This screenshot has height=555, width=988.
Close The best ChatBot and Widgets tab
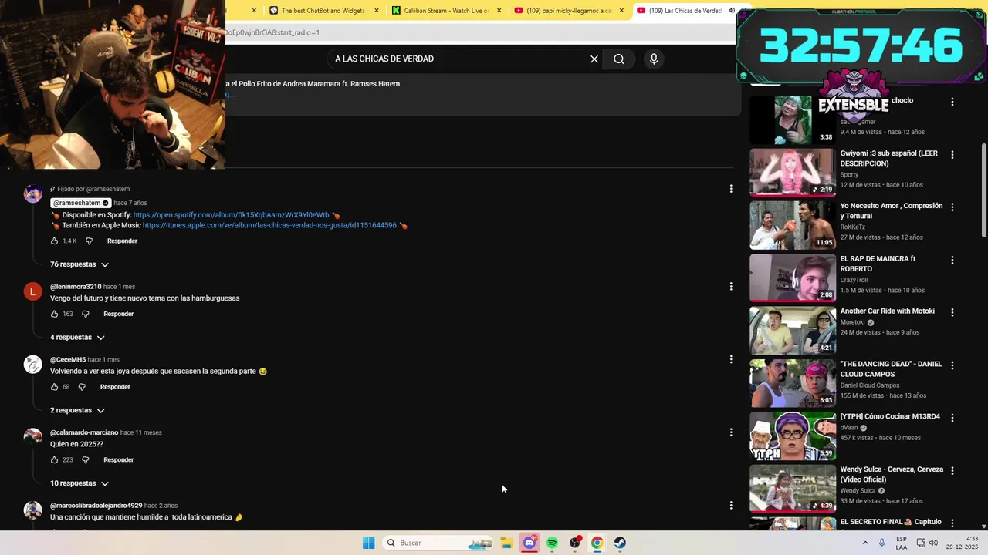(377, 11)
